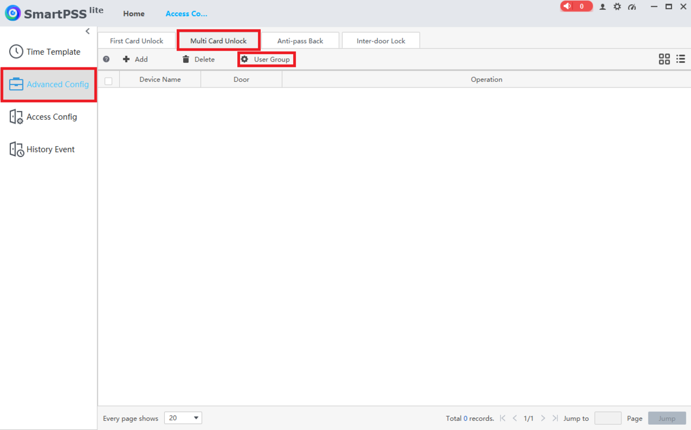Select the Multi Card Unlock tab

[x=218, y=41]
